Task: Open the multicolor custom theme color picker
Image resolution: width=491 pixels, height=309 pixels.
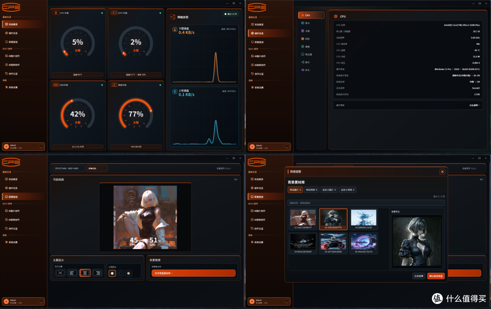Action: [128, 273]
